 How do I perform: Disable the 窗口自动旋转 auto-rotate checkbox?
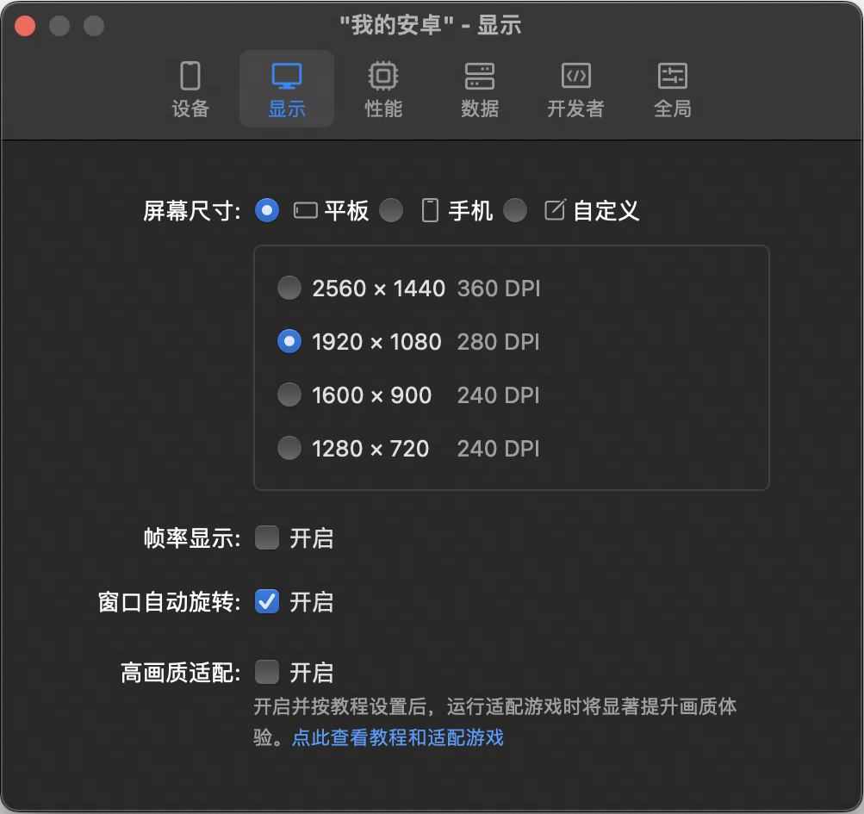click(267, 602)
